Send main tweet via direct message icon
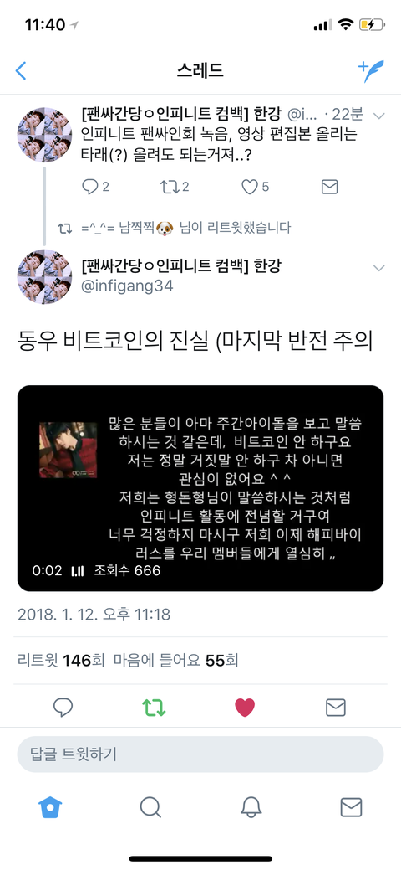401x870 pixels. pos(336,707)
